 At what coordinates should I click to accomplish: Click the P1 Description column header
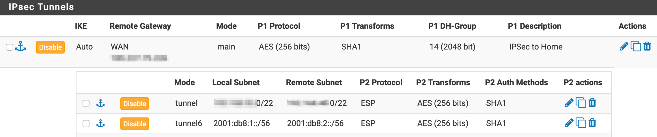tap(535, 26)
